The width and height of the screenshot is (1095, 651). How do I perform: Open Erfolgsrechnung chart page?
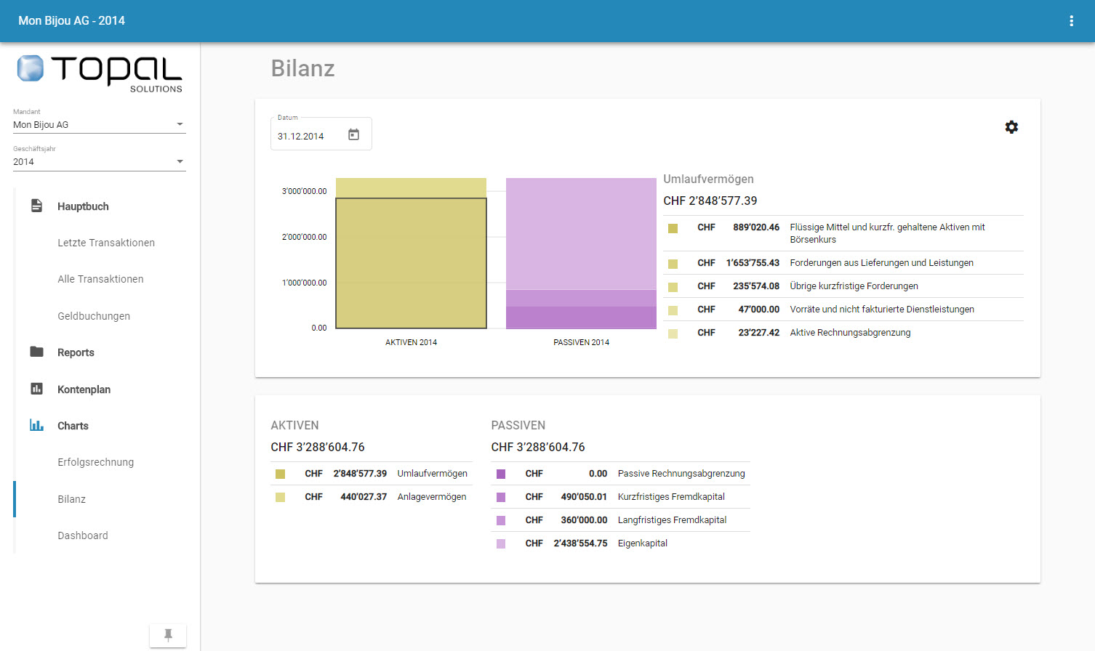click(x=95, y=462)
